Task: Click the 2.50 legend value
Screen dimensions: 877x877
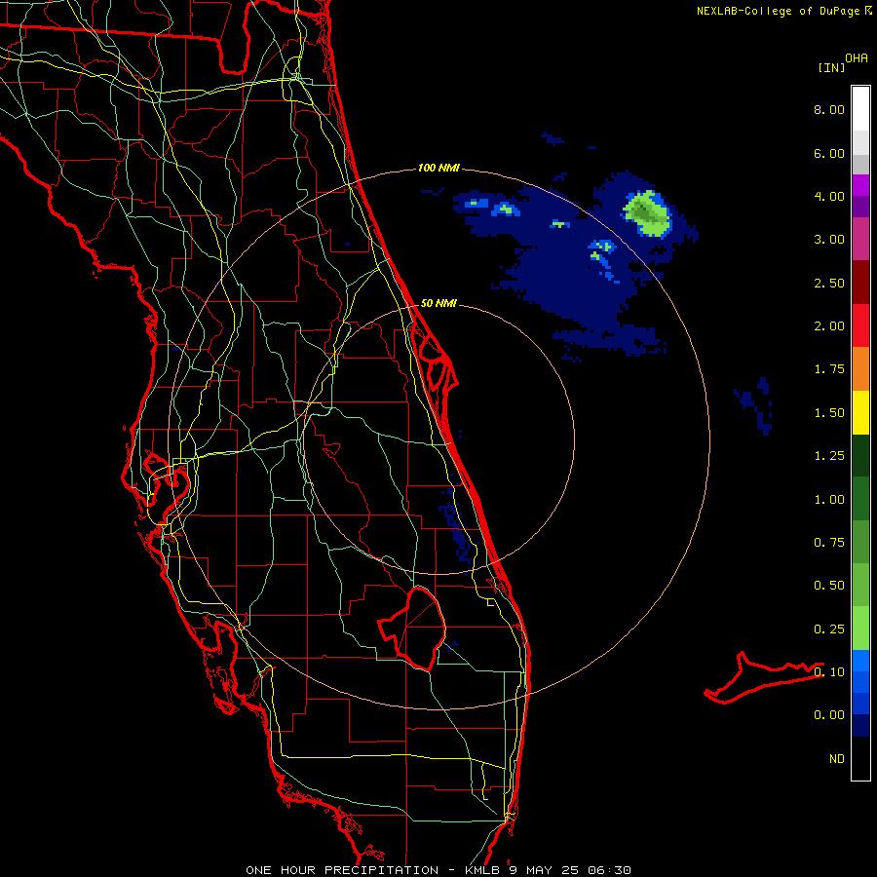Action: coord(829,283)
